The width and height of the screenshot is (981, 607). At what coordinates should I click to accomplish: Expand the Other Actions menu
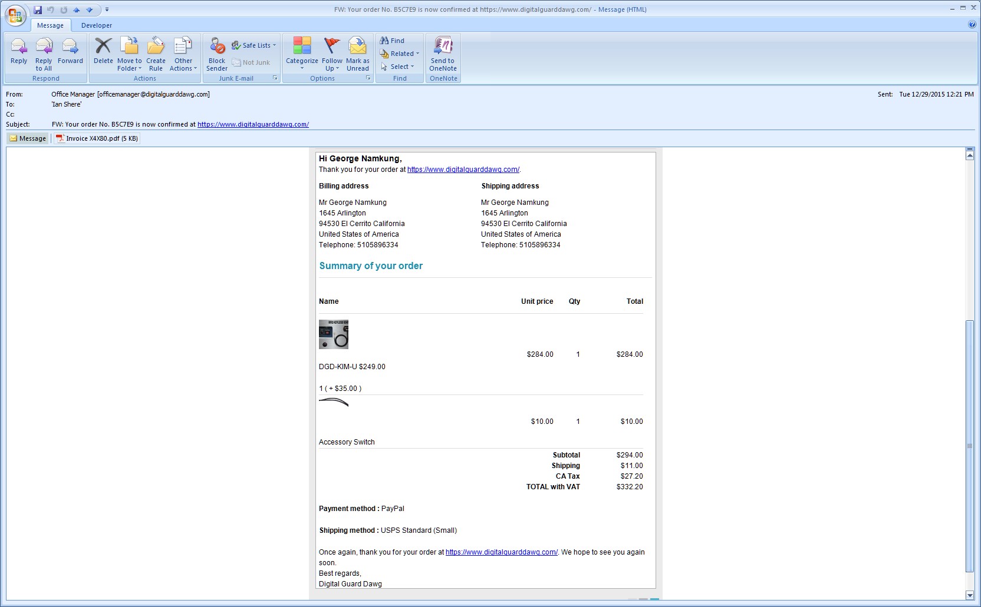(x=183, y=54)
